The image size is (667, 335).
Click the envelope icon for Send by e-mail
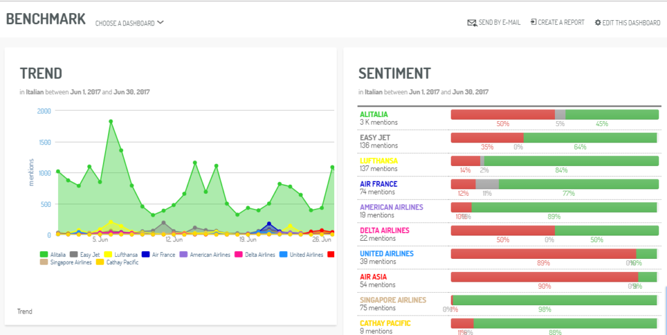472,23
